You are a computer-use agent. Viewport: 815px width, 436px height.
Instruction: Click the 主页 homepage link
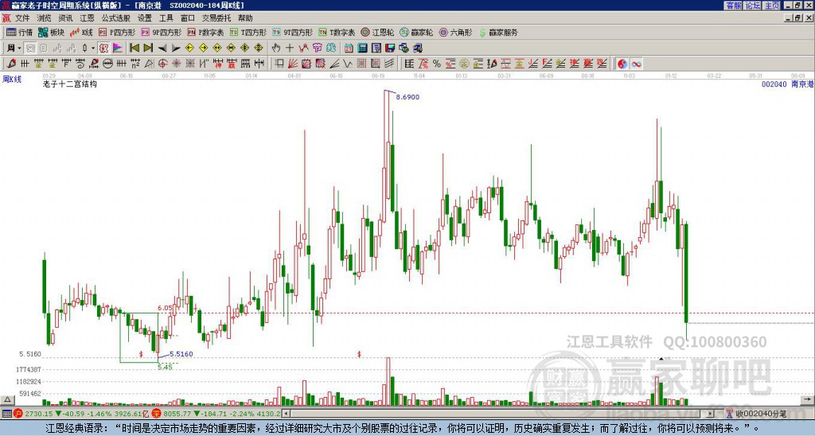point(771,6)
